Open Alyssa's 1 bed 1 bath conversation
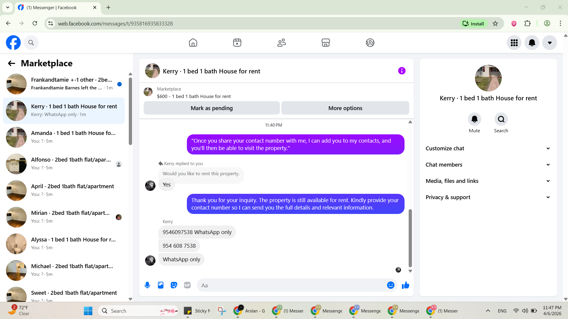 coord(64,244)
